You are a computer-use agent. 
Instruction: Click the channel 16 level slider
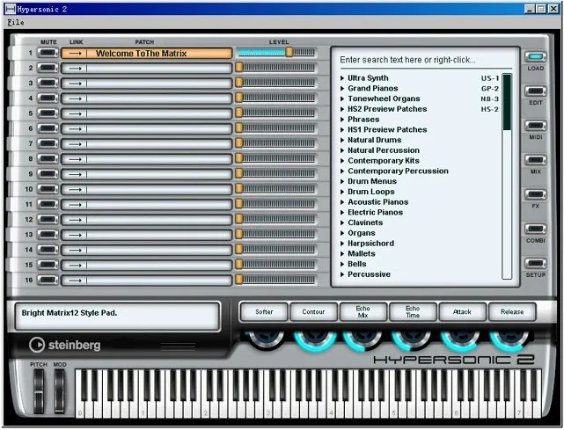(x=276, y=280)
